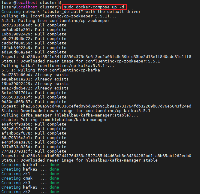
Task: Click the kafka-manager:stable 'Status: Downloaded' line
Action: click(x=80, y=160)
